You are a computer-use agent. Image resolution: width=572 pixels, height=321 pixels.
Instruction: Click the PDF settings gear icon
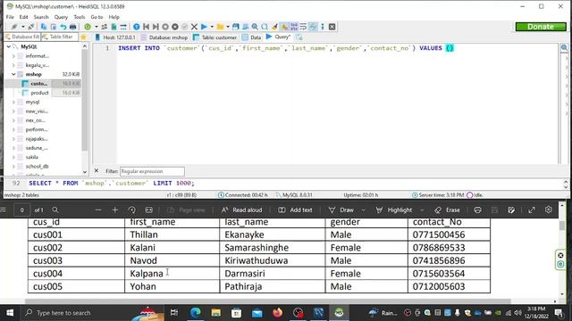(548, 210)
